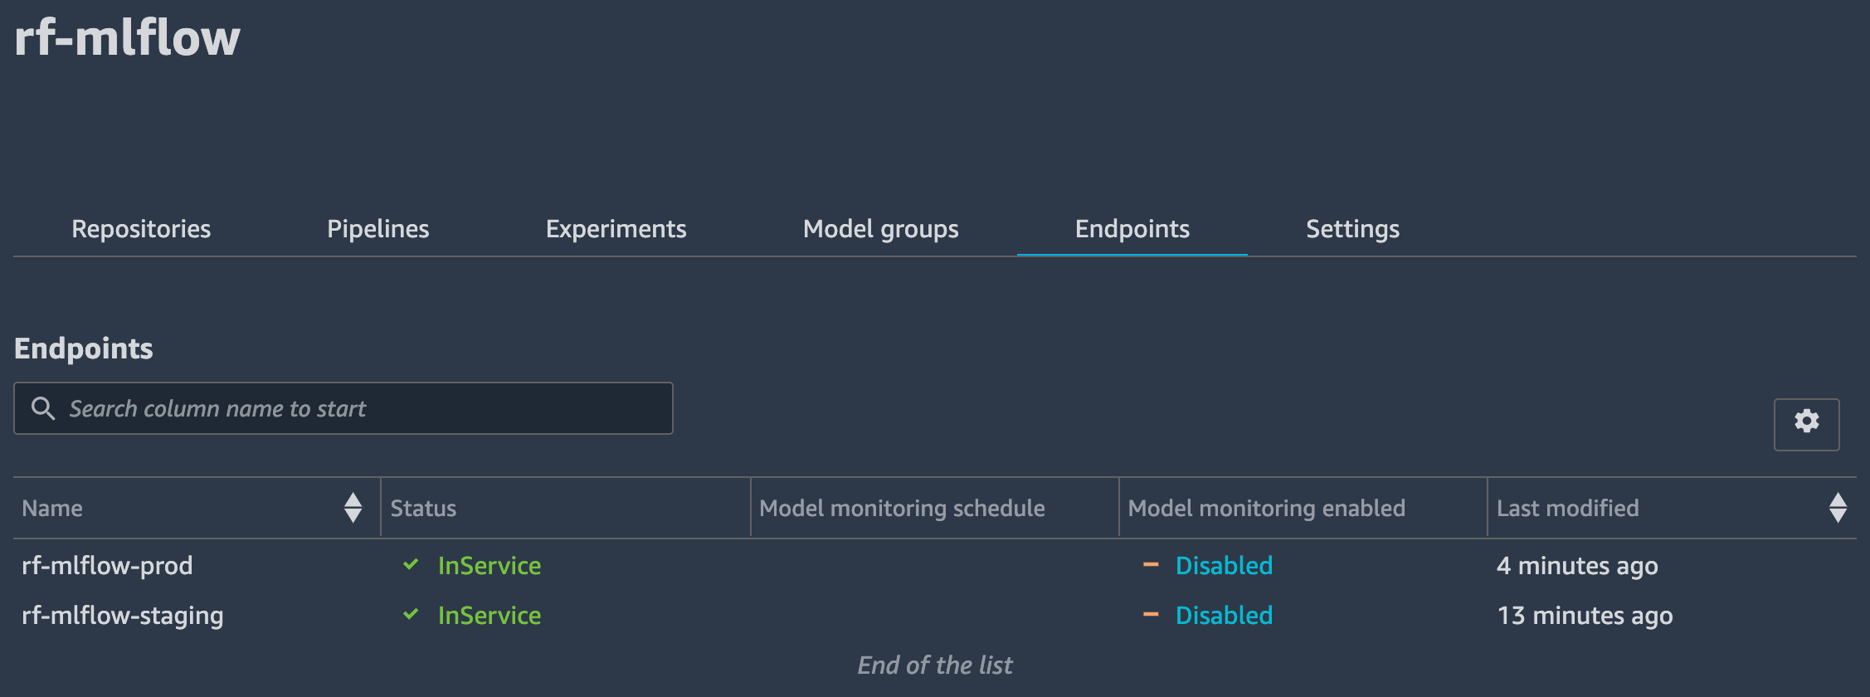
Task: Click the Status column header
Action: pos(423,509)
